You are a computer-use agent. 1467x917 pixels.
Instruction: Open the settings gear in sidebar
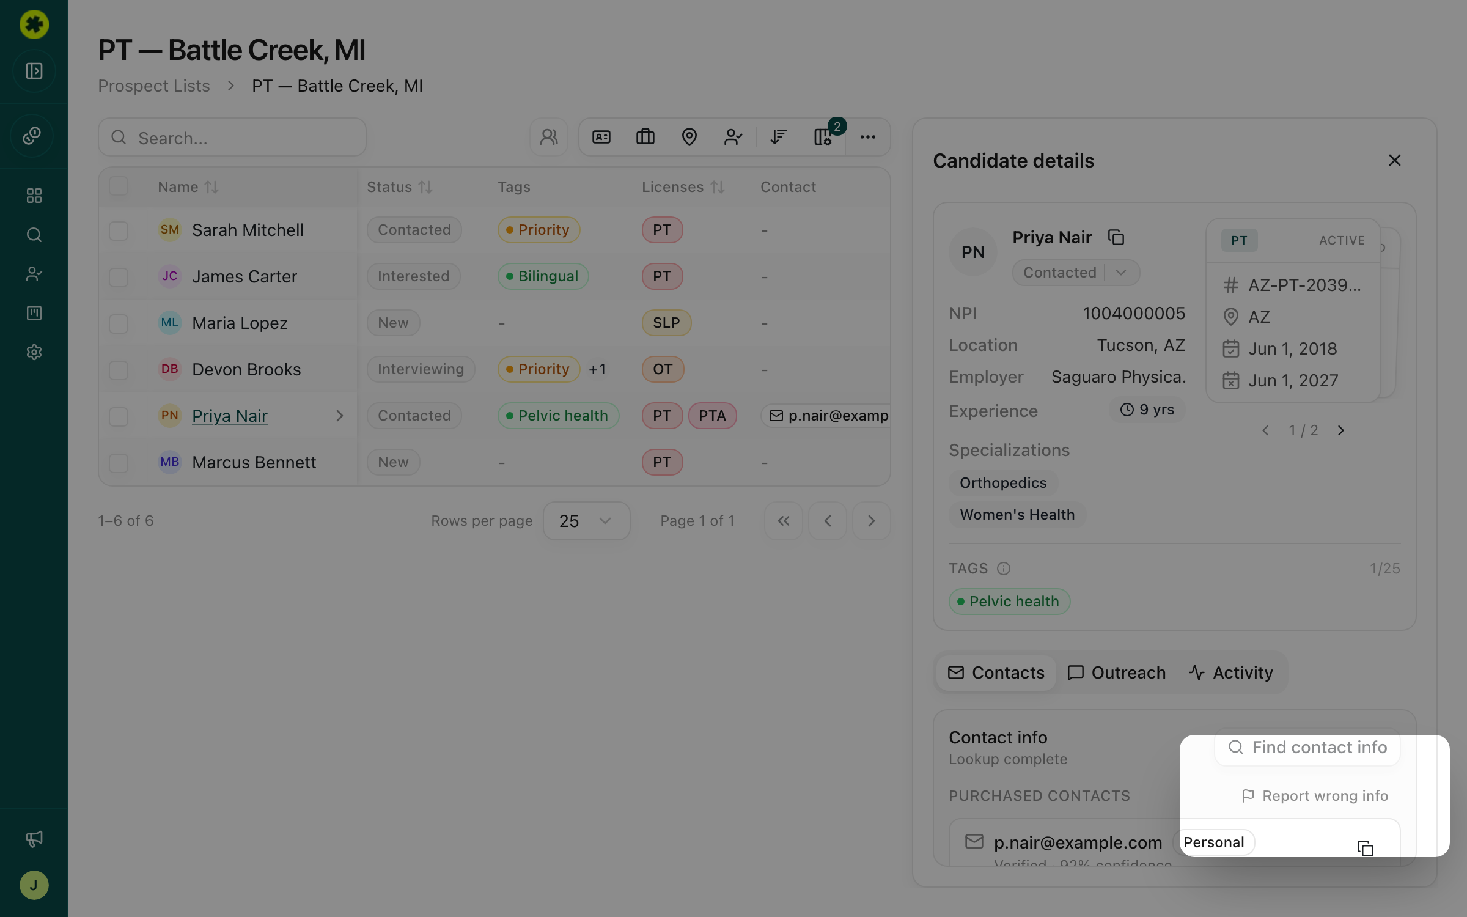(34, 352)
